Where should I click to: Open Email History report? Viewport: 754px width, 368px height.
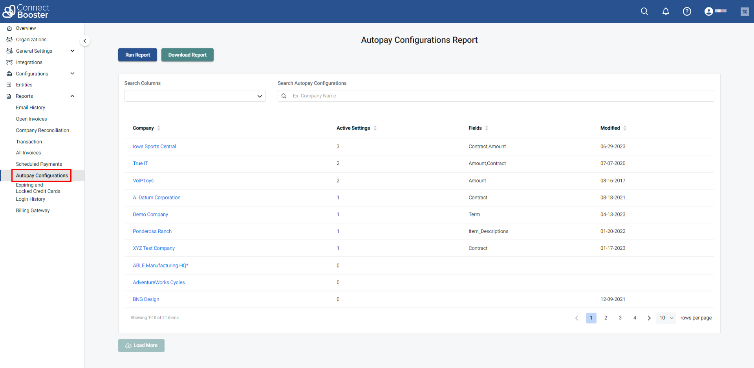(x=31, y=108)
